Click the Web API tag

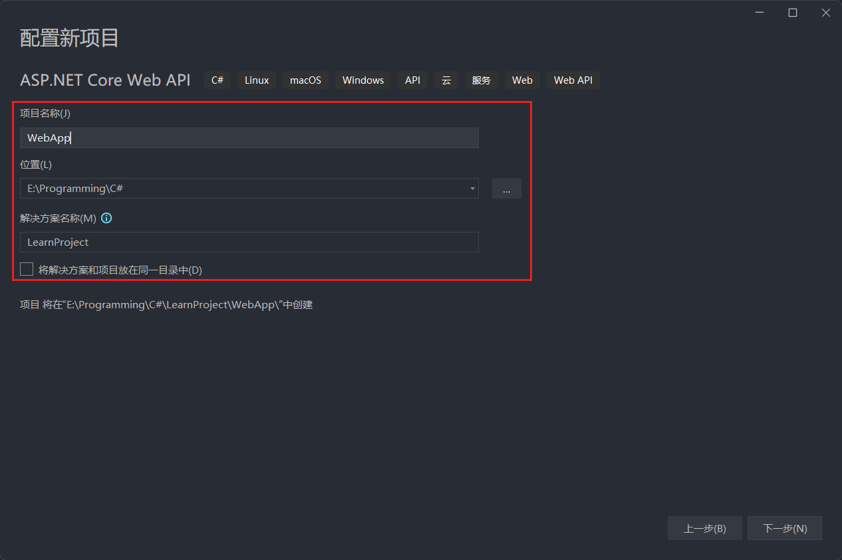coord(573,80)
